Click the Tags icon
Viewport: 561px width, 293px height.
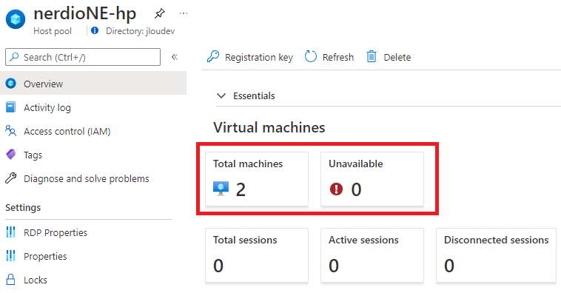11,155
